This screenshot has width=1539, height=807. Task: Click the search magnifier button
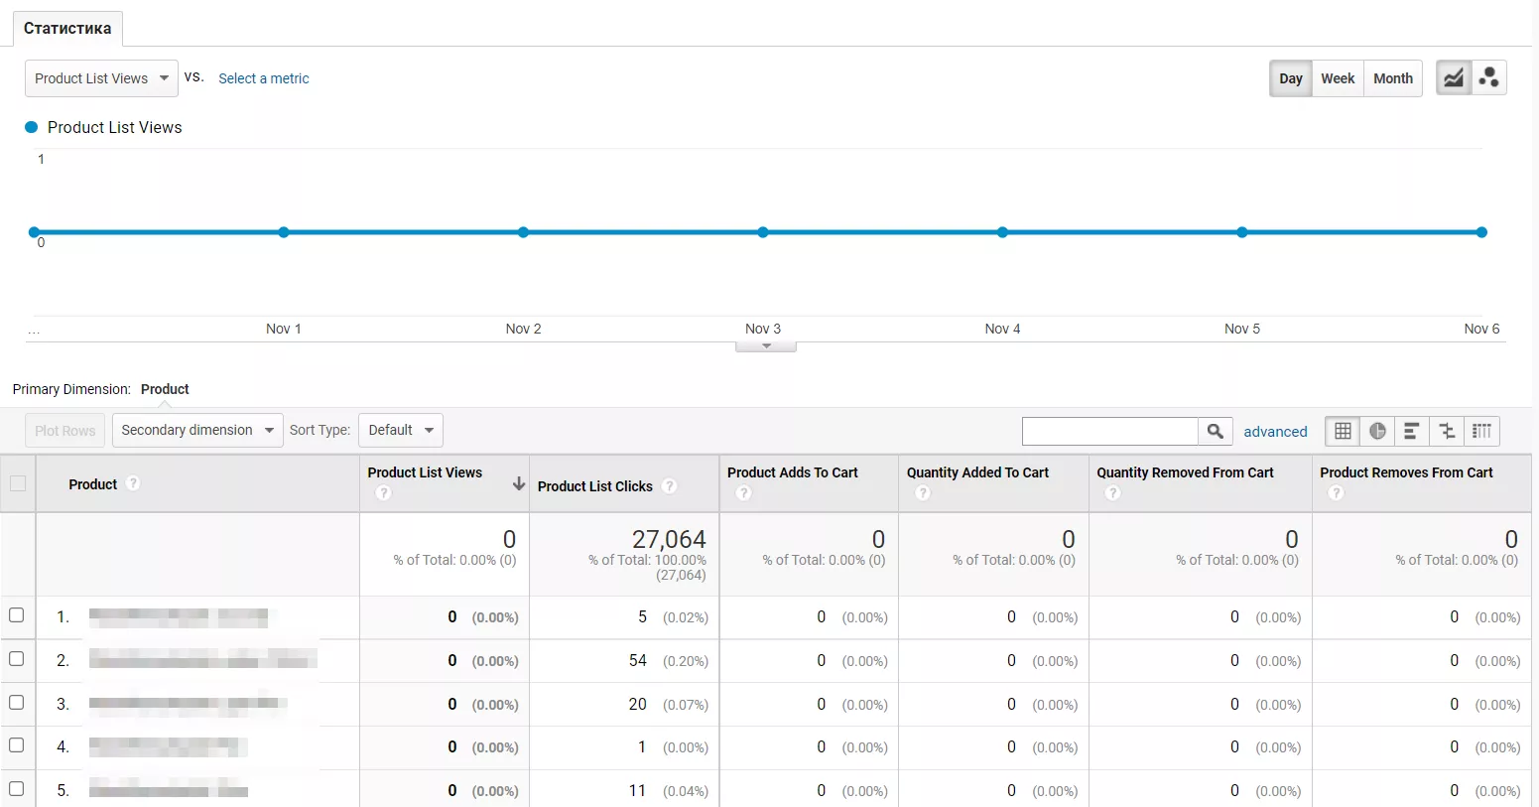click(1216, 431)
